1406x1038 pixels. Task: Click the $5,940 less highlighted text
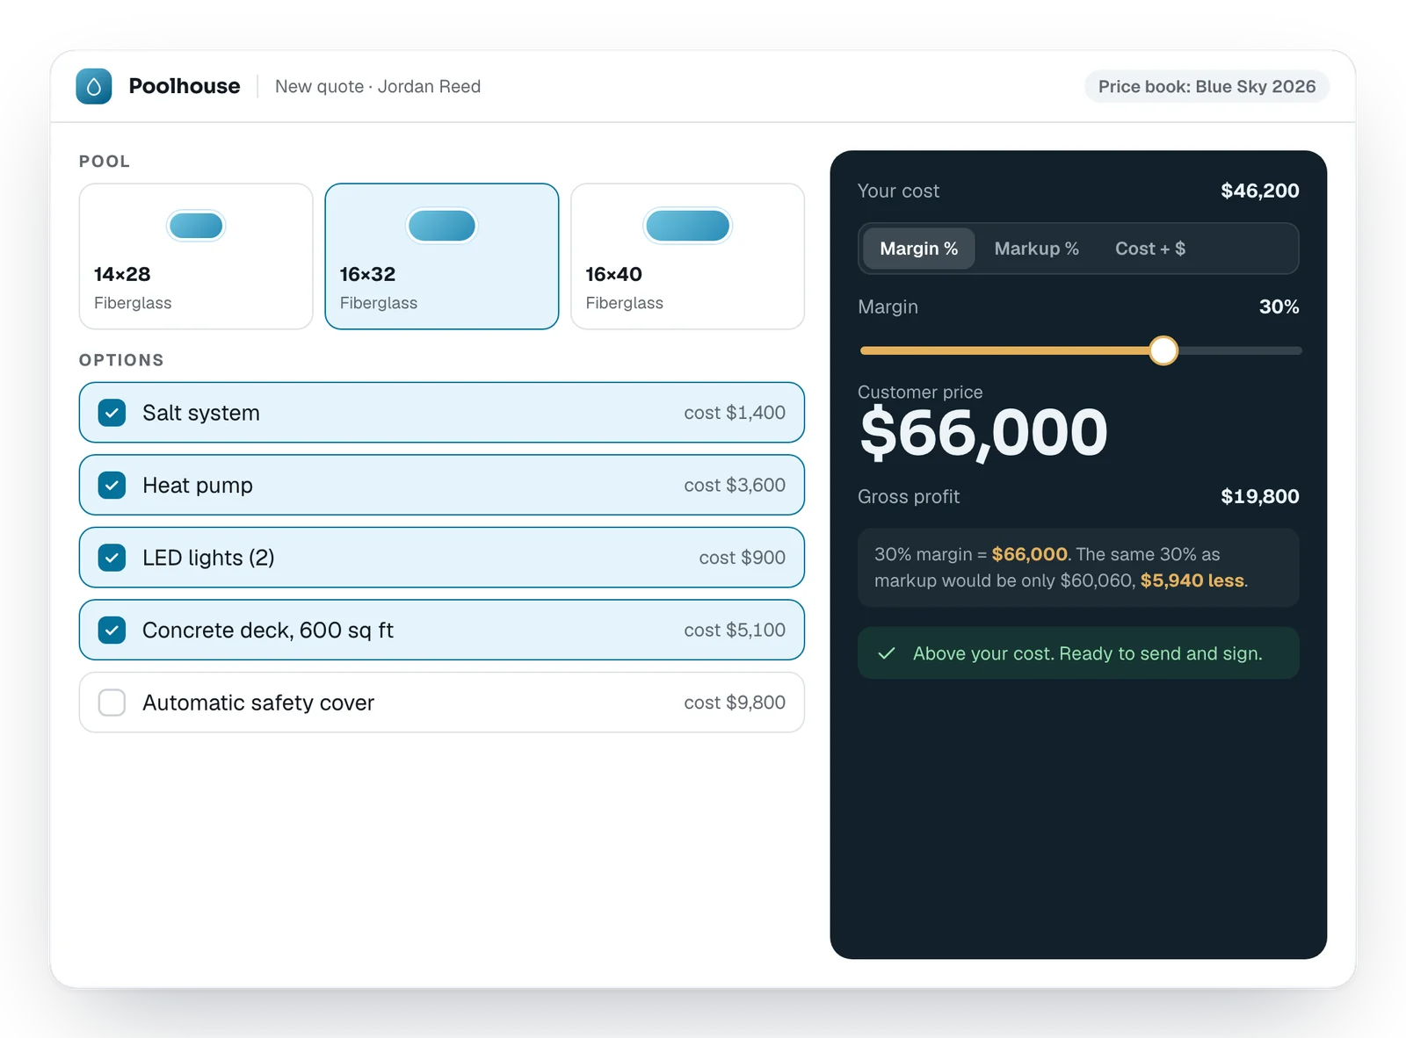(x=1192, y=580)
